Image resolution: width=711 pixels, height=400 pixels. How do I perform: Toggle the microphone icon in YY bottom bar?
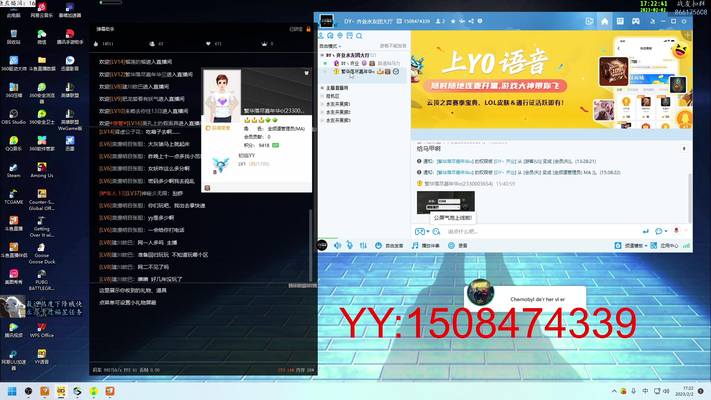tap(350, 245)
